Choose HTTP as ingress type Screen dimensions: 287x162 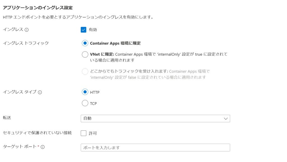(x=85, y=92)
